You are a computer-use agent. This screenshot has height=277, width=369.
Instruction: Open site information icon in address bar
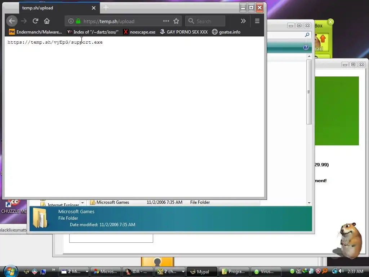click(71, 21)
